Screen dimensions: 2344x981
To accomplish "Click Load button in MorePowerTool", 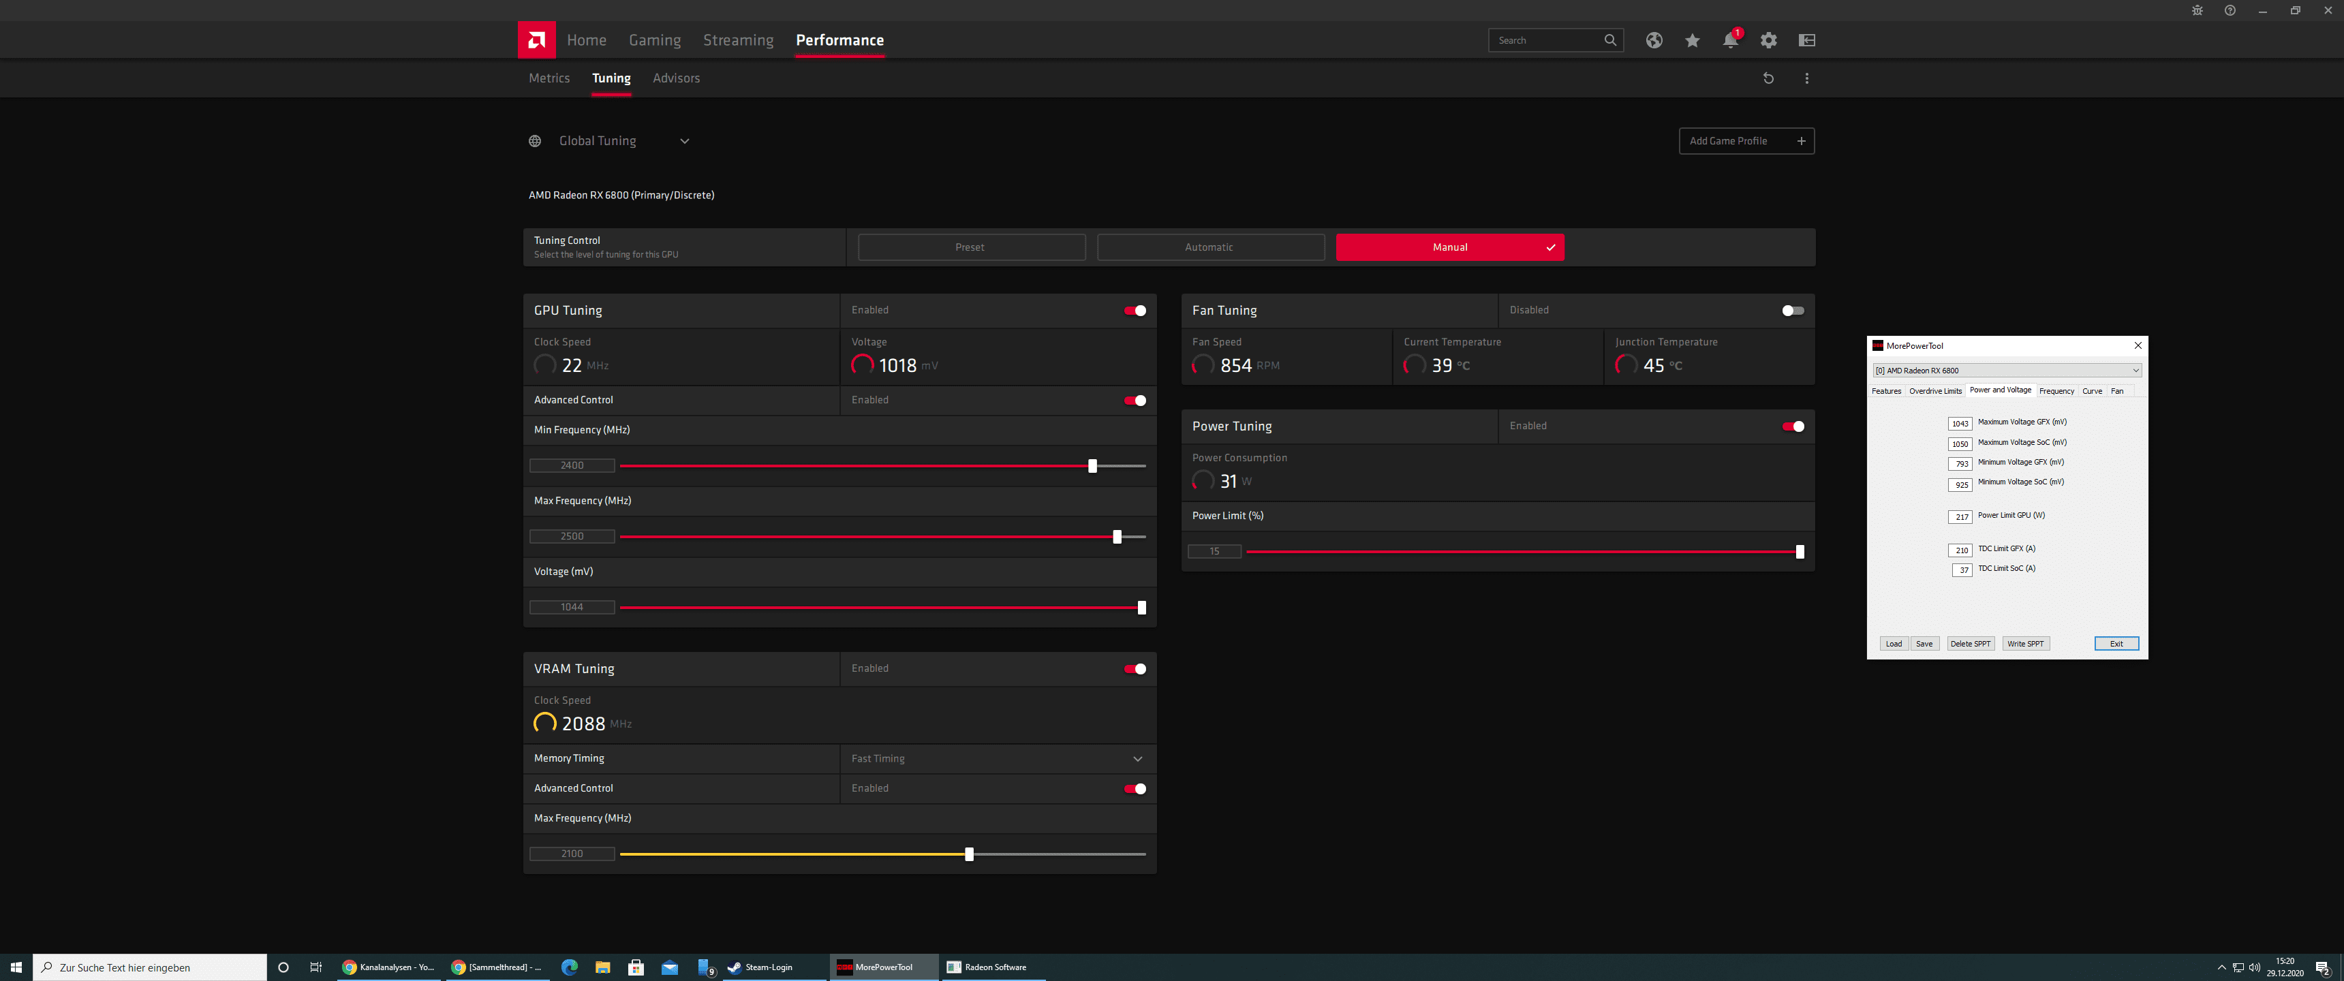I will click(x=1894, y=644).
